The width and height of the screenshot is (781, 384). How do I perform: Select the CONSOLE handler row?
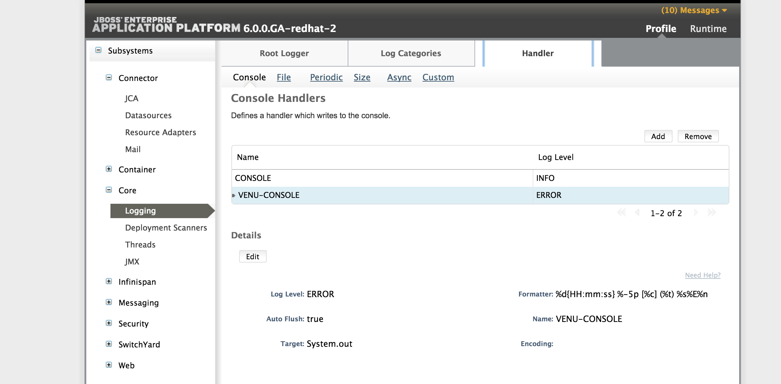(480, 178)
